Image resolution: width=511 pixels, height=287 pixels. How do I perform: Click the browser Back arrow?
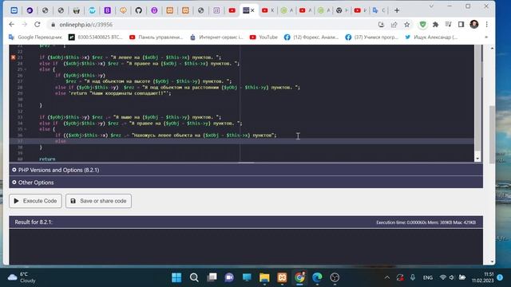12,25
